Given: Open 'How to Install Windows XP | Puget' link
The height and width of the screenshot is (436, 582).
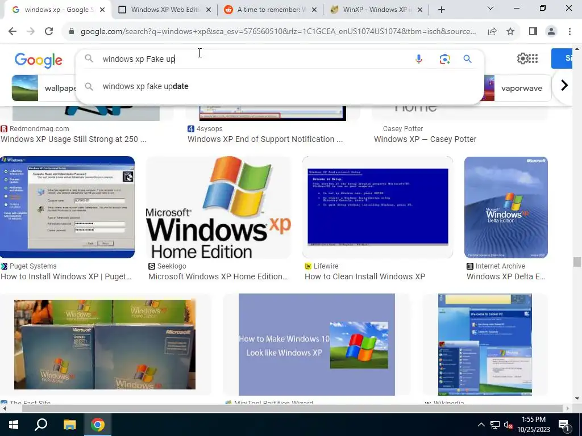Looking at the screenshot, I should 66,276.
